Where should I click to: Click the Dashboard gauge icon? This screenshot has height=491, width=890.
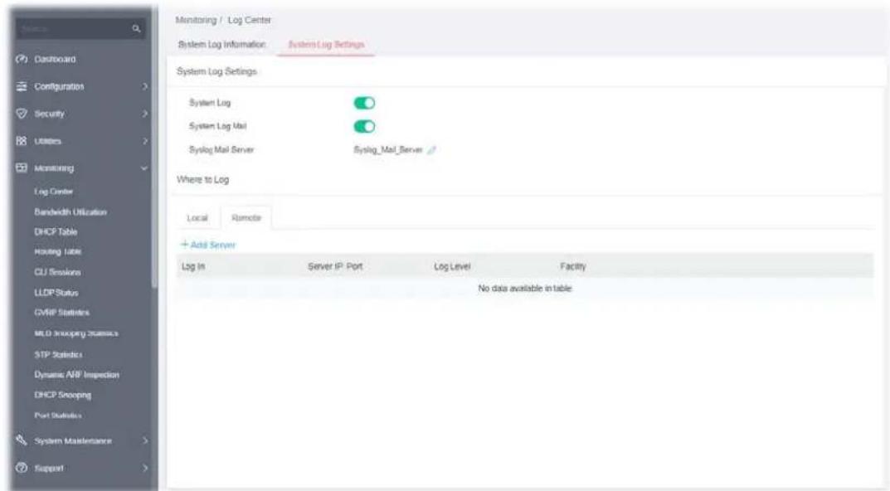click(22, 59)
